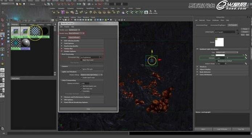Click the map connection icon beside Color
Viewport: 252px width, 138px height.
tap(246, 55)
